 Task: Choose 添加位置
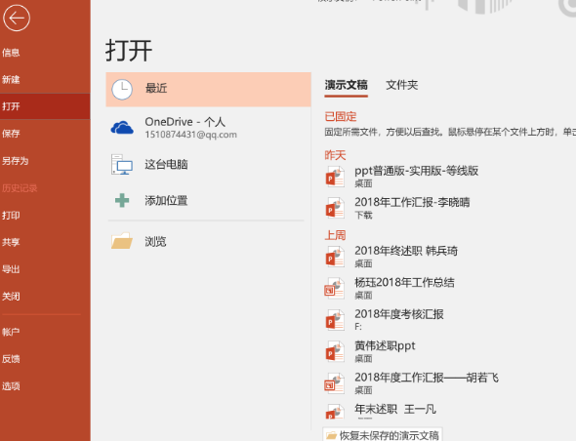point(208,200)
